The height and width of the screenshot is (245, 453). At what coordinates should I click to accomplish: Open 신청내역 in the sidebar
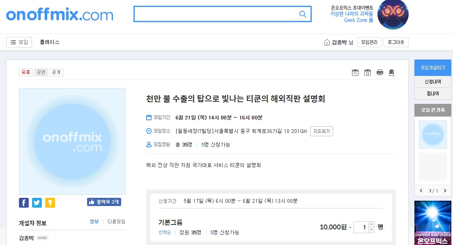pos(433,82)
